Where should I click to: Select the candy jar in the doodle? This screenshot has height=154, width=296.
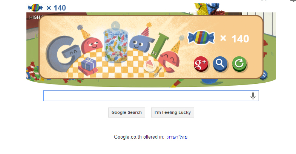(x=115, y=43)
